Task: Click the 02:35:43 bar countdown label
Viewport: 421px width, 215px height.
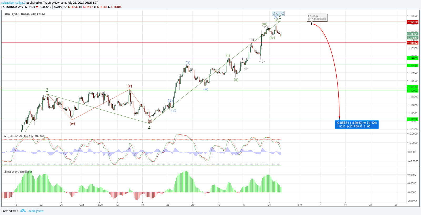Action: point(413,38)
